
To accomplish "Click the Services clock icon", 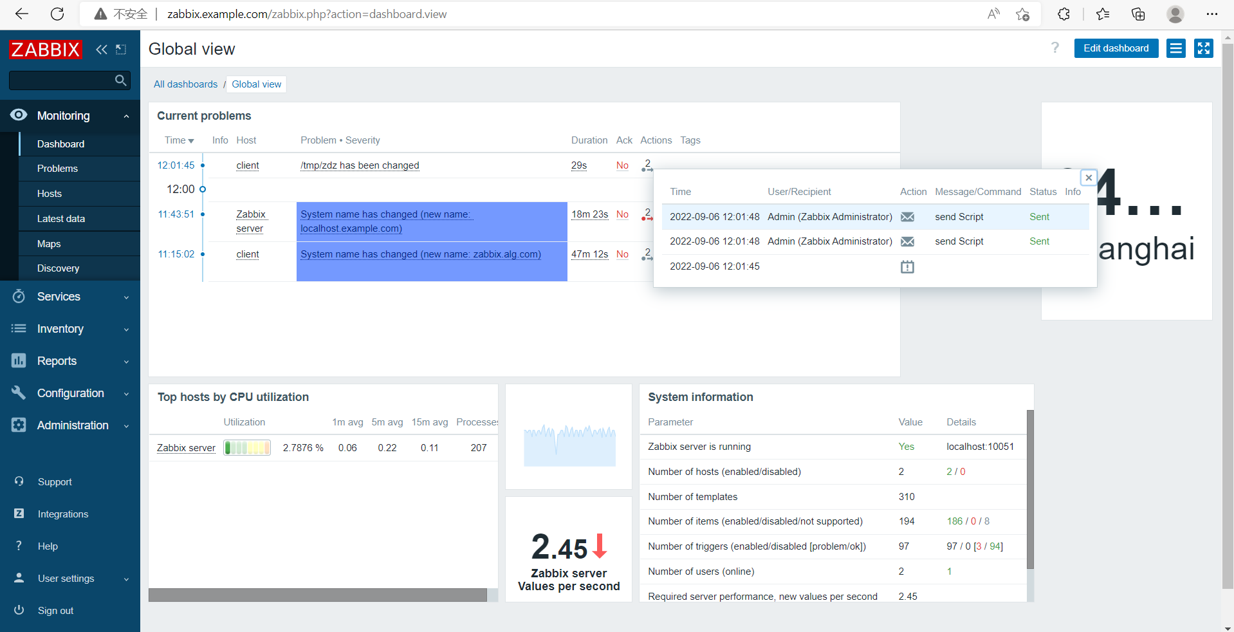I will (19, 296).
